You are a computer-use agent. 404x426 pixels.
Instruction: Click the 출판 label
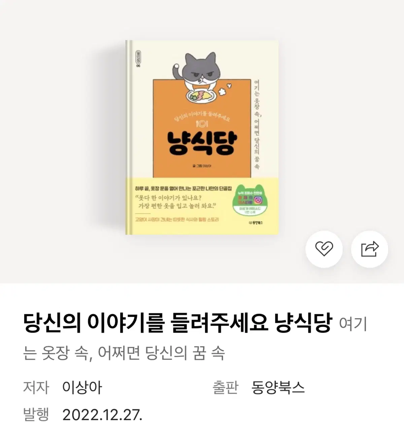point(225,387)
